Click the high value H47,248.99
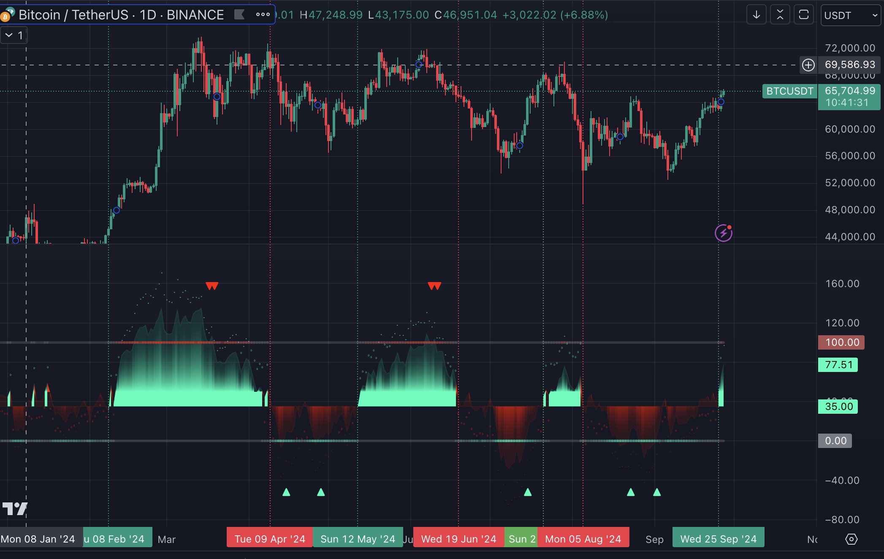The image size is (884, 559). 331,15
